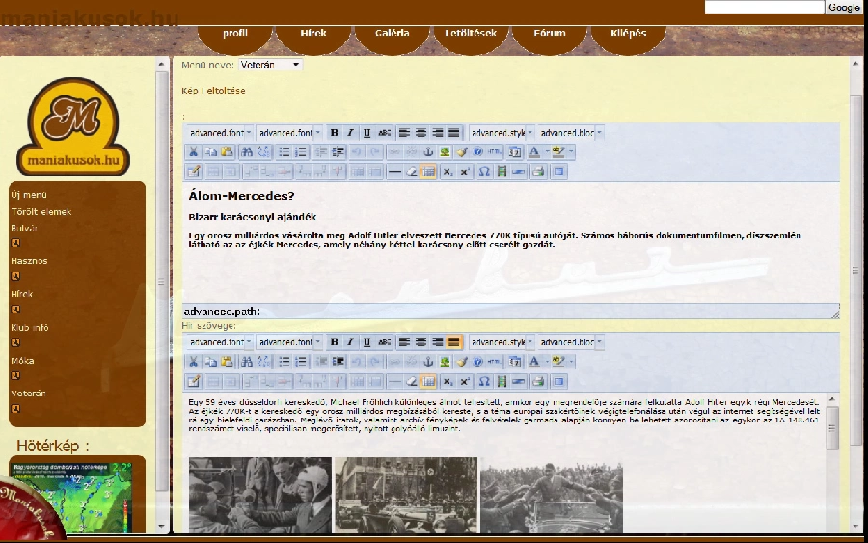
Task: Insert an image using the lower editor toolbar
Action: tap(445, 362)
